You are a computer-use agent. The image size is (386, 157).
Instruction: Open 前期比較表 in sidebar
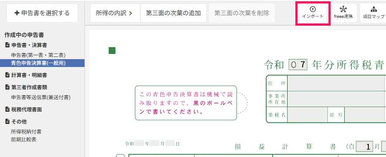click(24, 140)
